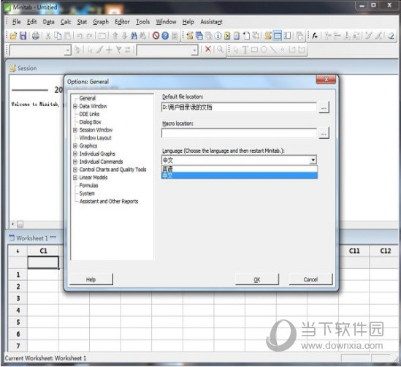This screenshot has height=367, width=401.
Task: Select the ellipse drawing tool icon
Action: pos(264,50)
